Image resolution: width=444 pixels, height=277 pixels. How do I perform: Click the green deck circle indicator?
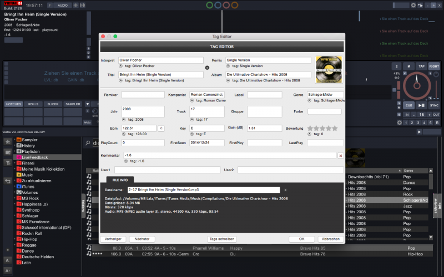210,5
